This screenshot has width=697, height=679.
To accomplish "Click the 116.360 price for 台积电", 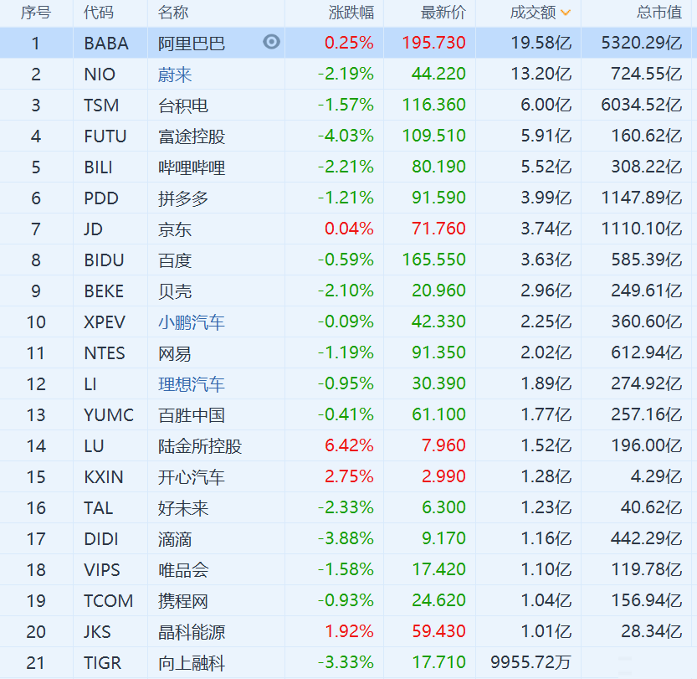I will (433, 105).
